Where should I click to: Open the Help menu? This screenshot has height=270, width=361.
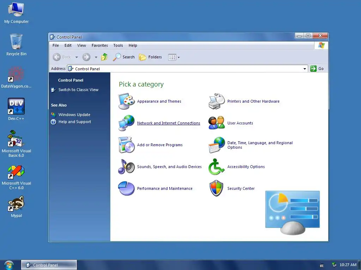point(133,45)
